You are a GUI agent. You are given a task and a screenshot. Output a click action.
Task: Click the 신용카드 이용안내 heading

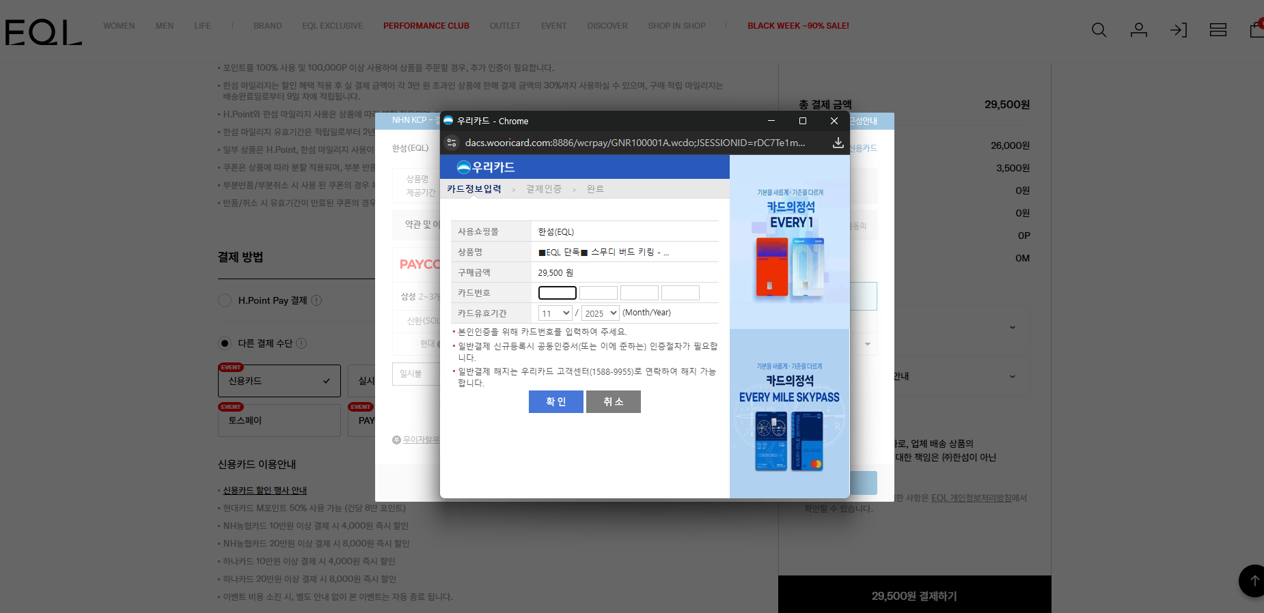point(257,464)
